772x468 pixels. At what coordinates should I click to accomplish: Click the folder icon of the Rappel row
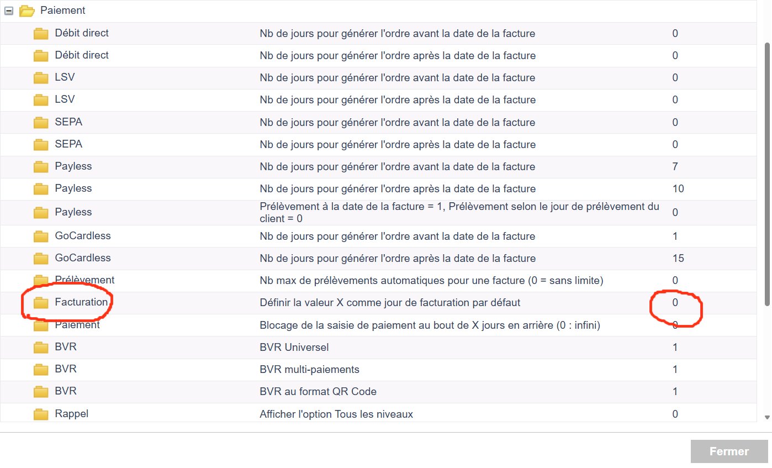point(41,414)
